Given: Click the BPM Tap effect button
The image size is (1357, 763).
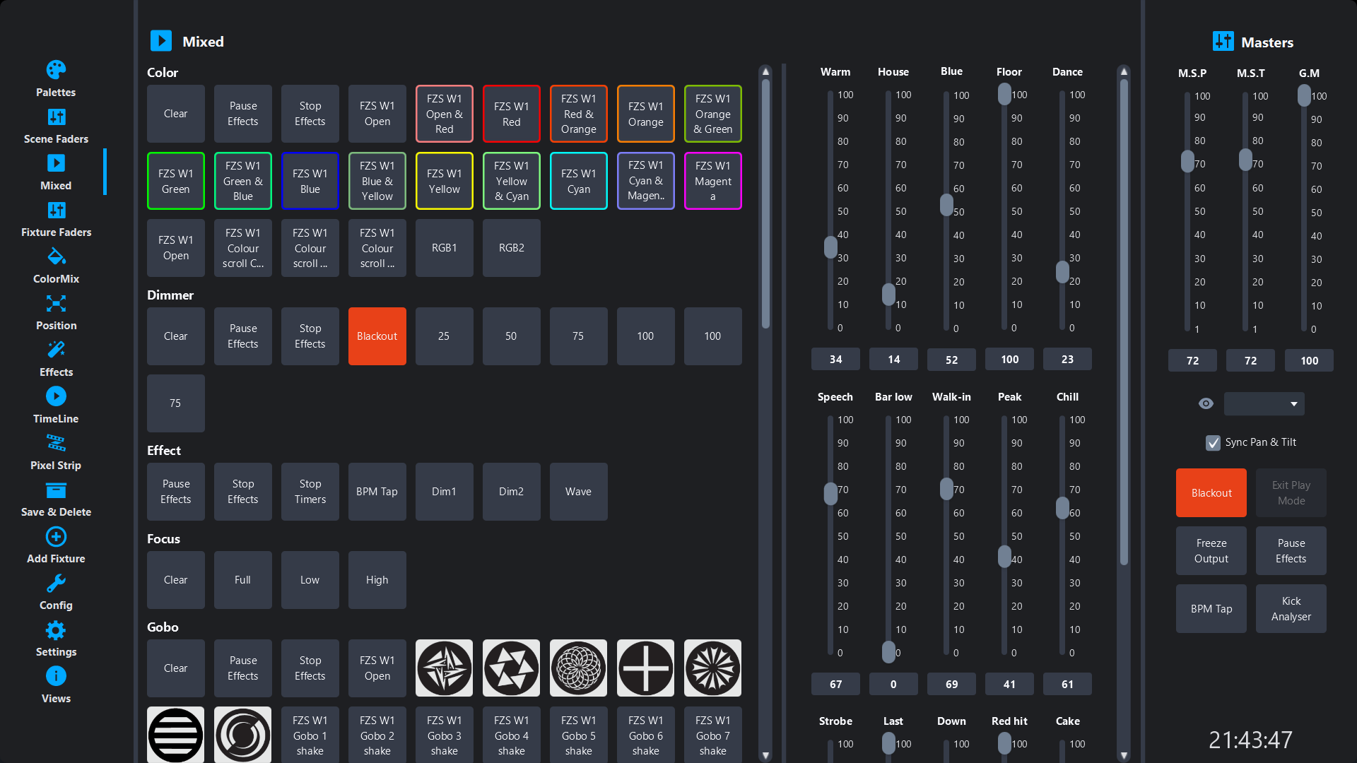Looking at the screenshot, I should (x=377, y=492).
